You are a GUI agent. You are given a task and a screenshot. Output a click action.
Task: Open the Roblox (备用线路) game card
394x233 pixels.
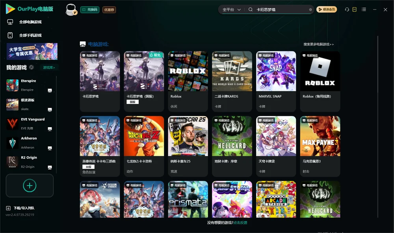point(320,81)
